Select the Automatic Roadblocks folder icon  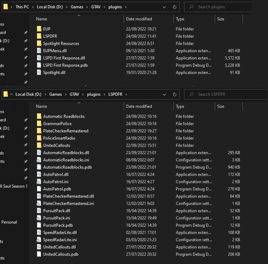(39, 116)
